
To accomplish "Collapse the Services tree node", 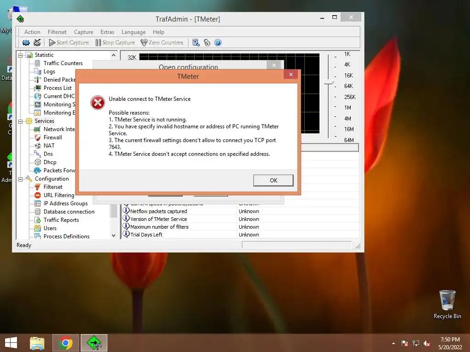I will [x=20, y=121].
